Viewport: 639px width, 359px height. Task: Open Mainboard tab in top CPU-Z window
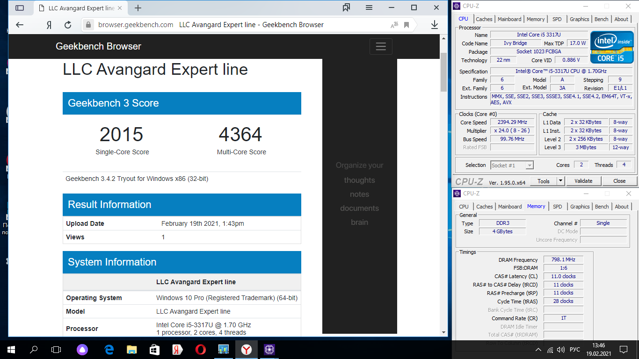[509, 19]
